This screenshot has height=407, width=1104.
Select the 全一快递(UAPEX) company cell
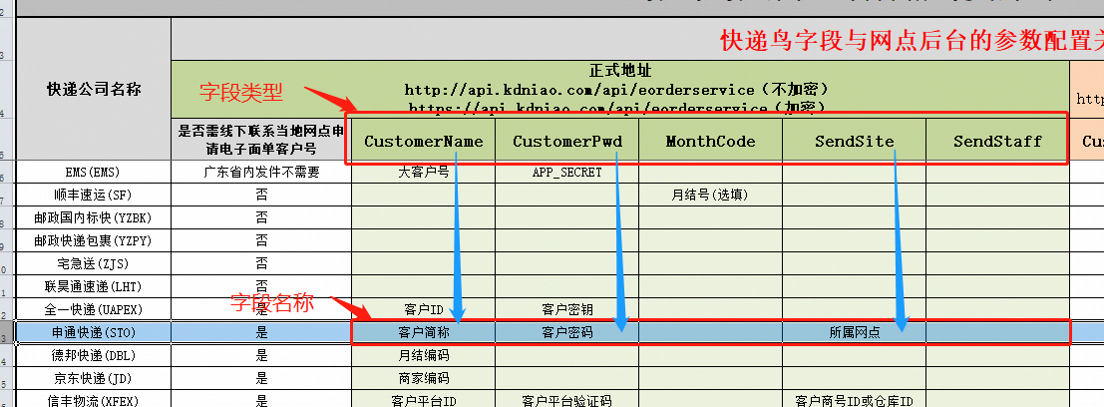pos(93,309)
